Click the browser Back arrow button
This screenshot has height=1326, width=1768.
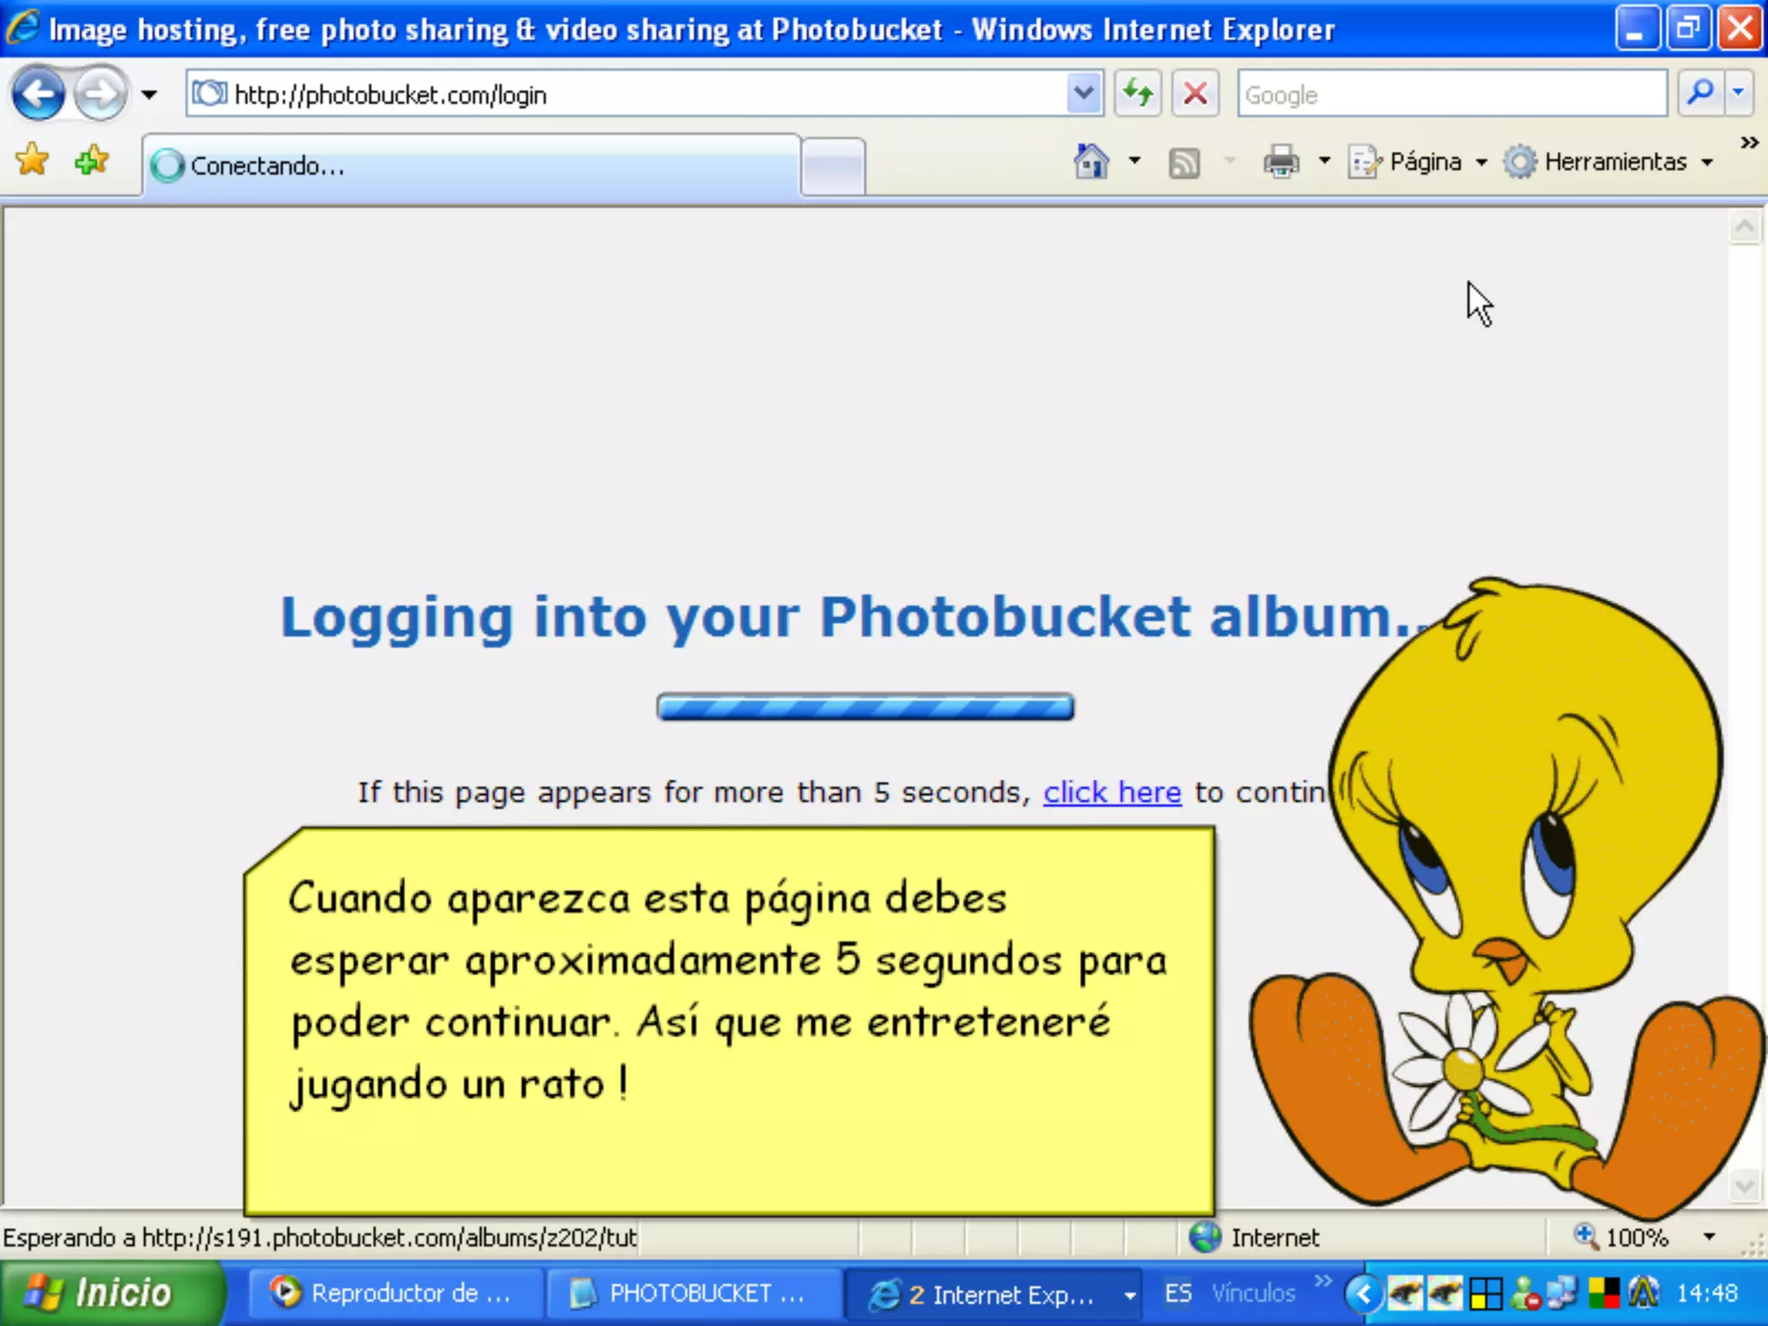tap(38, 93)
